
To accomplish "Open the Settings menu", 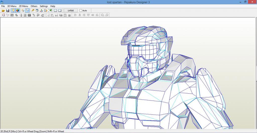I will 44,6.
